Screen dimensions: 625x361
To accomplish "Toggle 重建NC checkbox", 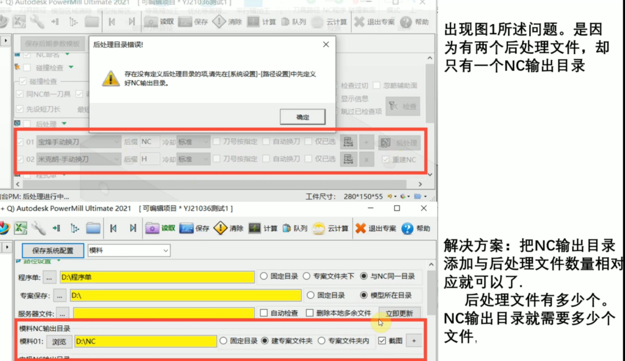I will (x=385, y=160).
